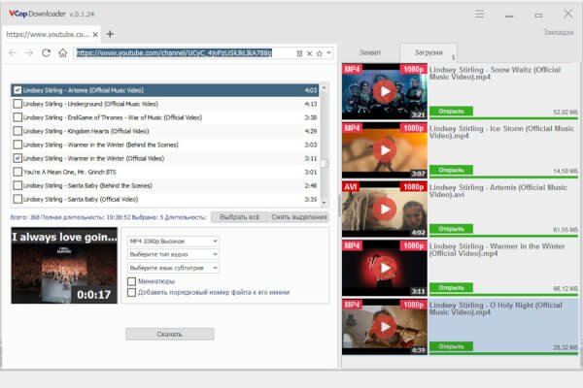Play the Snow Waltz video thumbnail
This screenshot has width=583, height=388.
pos(385,91)
